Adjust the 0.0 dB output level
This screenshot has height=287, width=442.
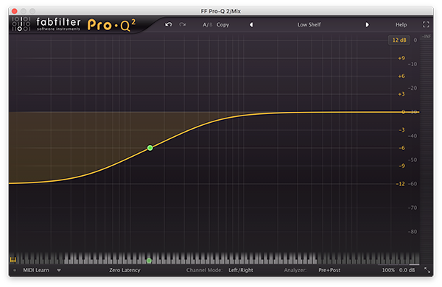pyautogui.click(x=407, y=270)
